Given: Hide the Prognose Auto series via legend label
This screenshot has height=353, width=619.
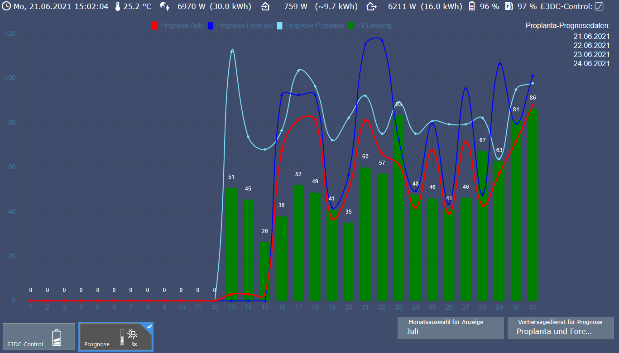Looking at the screenshot, I should tap(182, 25).
